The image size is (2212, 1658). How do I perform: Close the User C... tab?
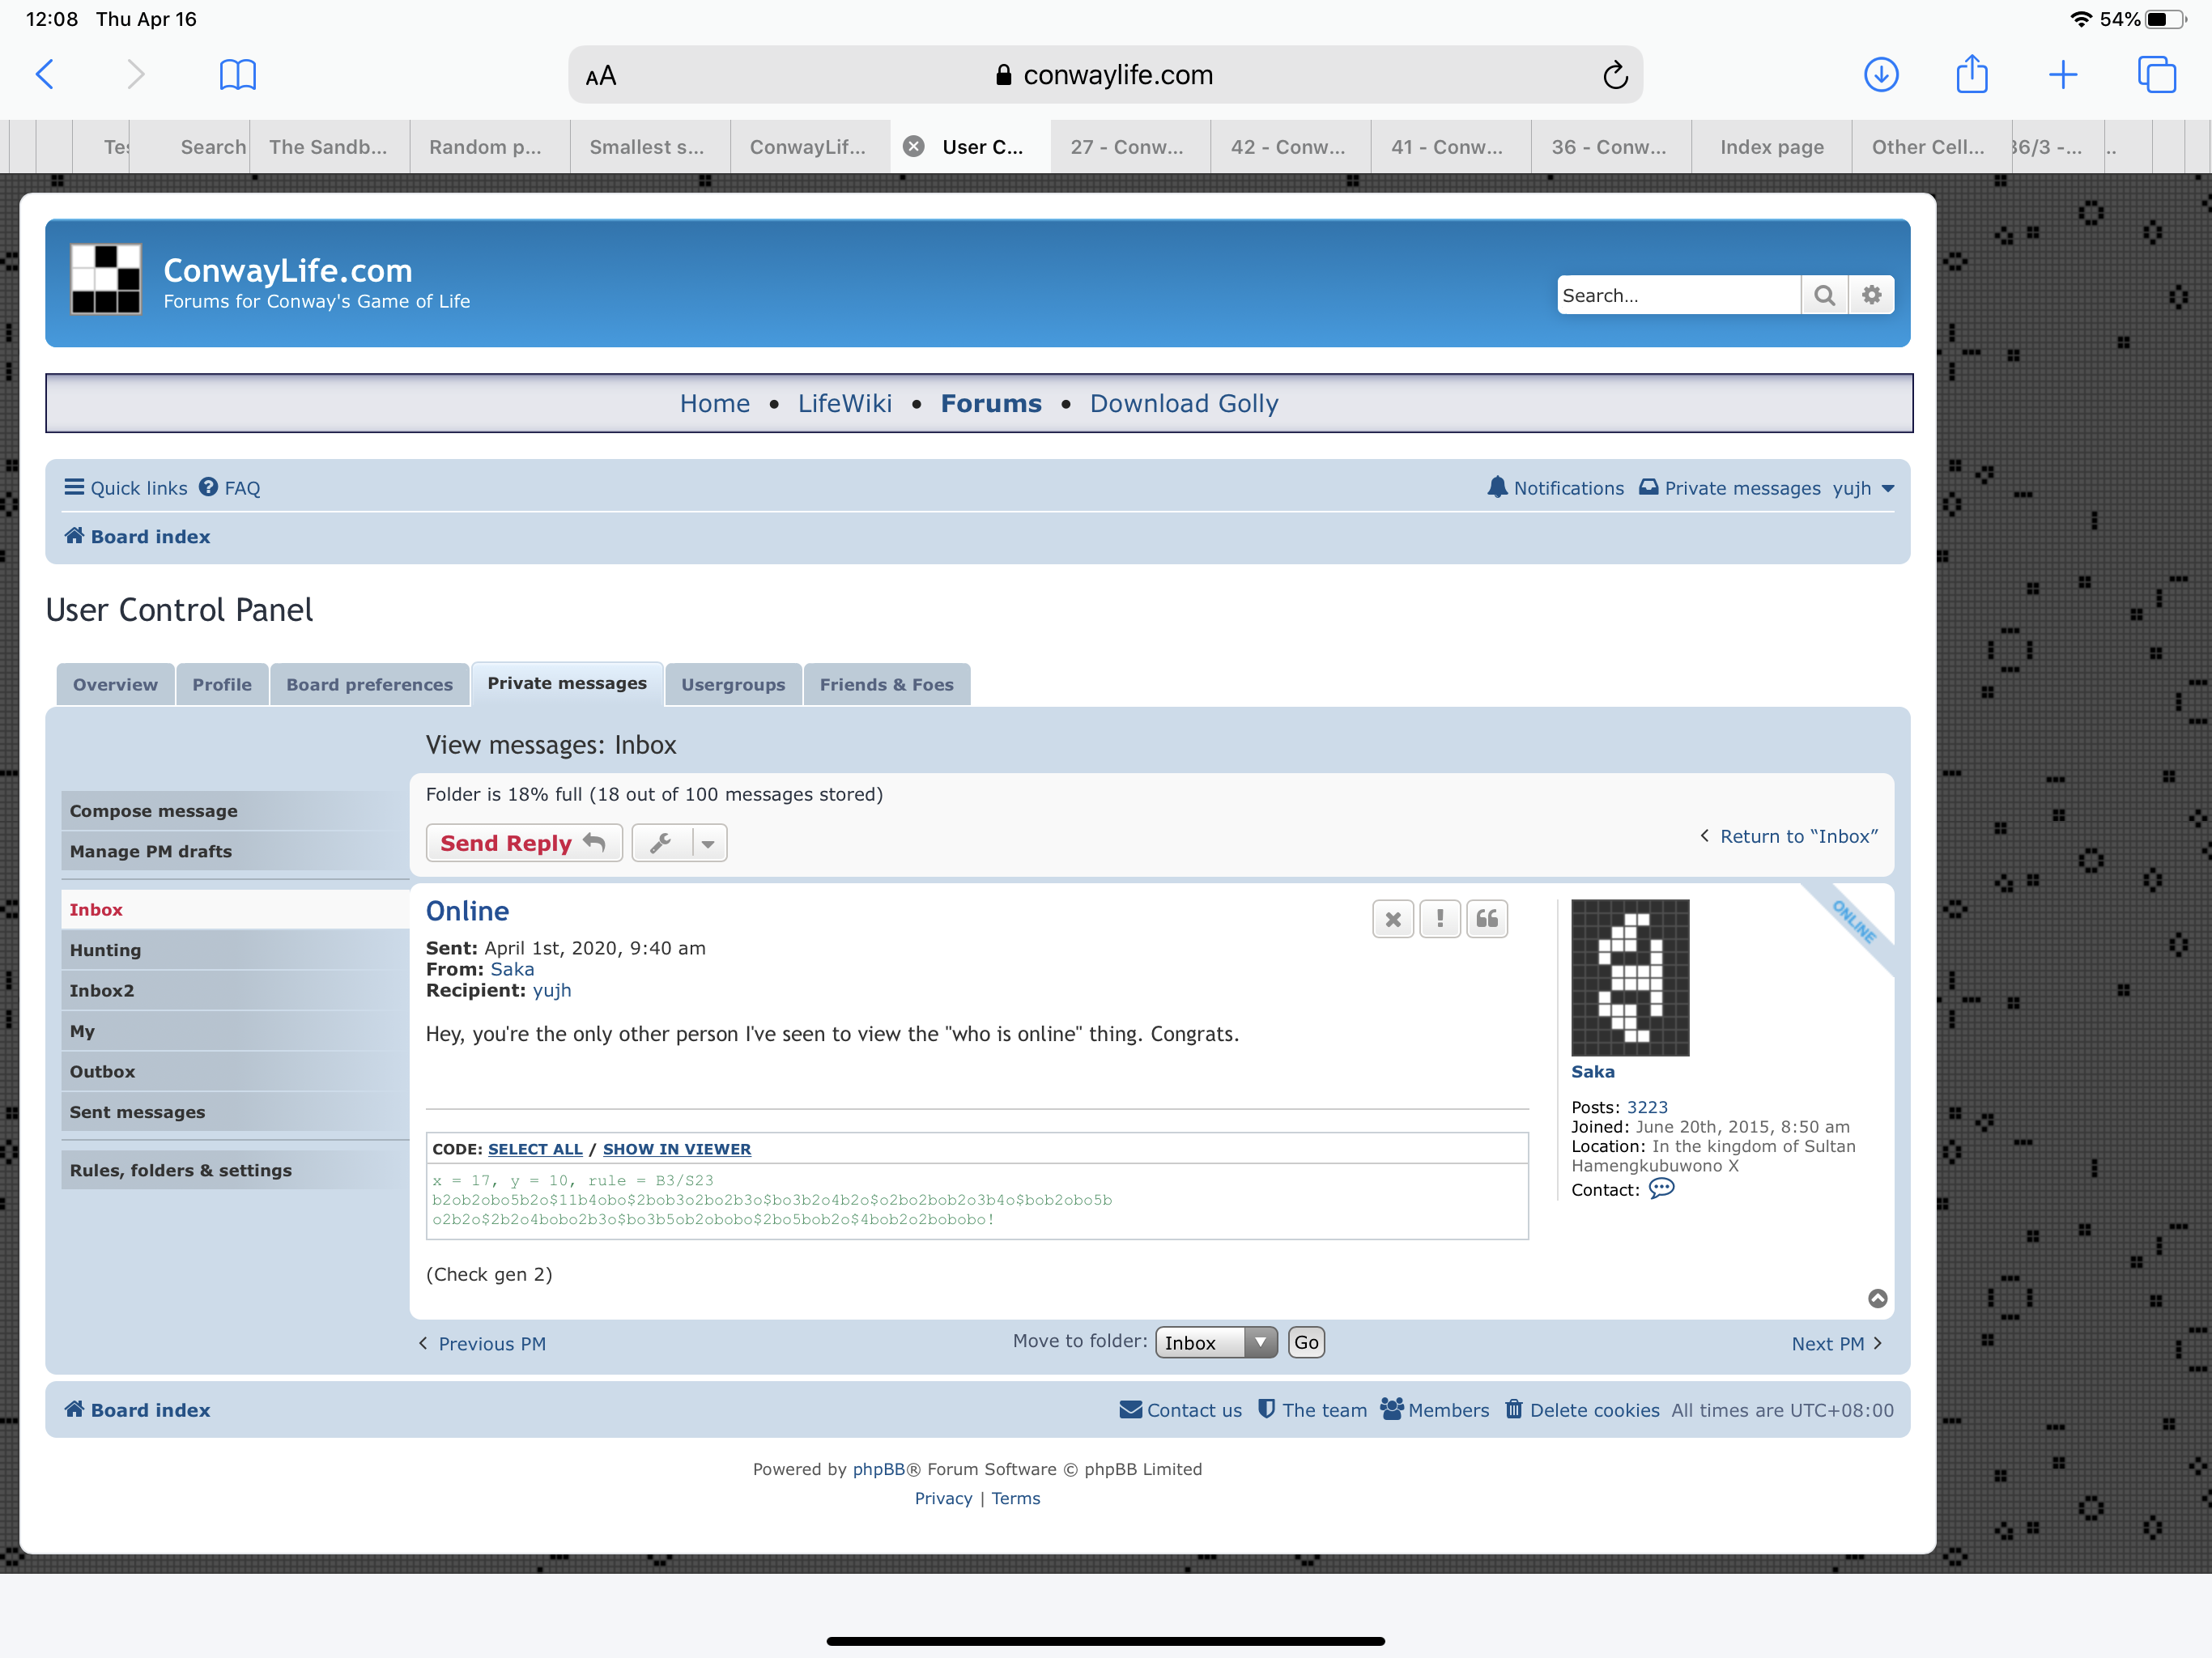pyautogui.click(x=913, y=147)
